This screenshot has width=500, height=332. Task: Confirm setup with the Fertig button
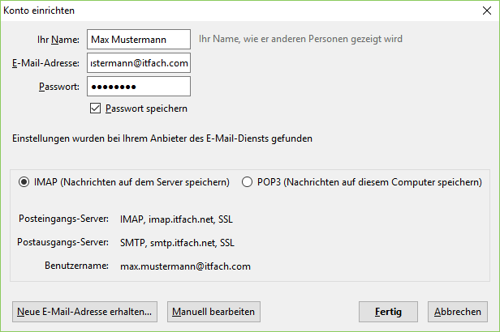387,311
